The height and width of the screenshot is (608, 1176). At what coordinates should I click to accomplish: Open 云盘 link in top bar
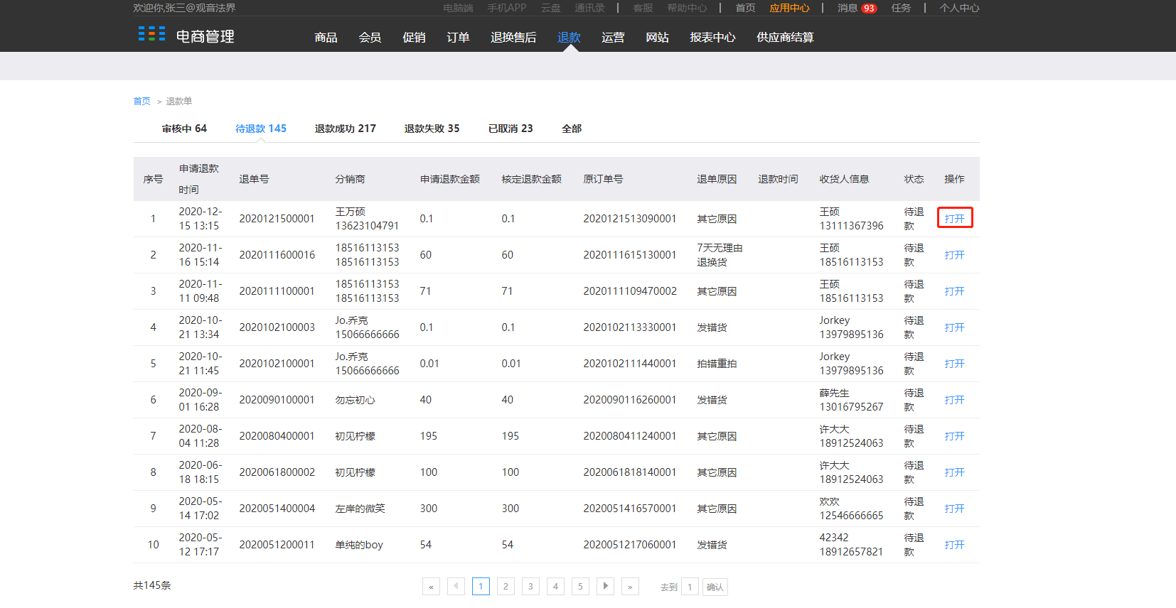tap(550, 8)
